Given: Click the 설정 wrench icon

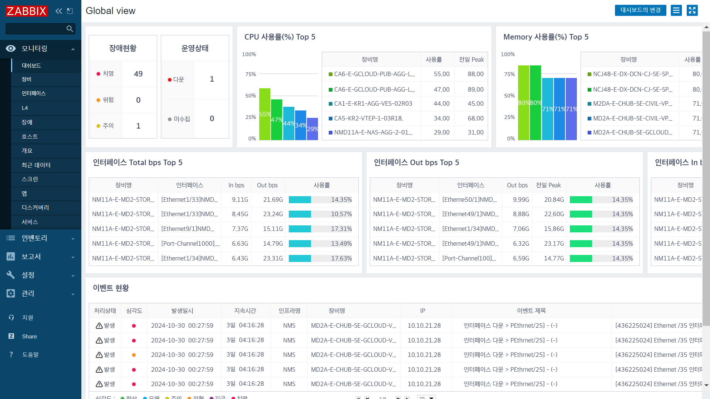Looking at the screenshot, I should (11, 275).
